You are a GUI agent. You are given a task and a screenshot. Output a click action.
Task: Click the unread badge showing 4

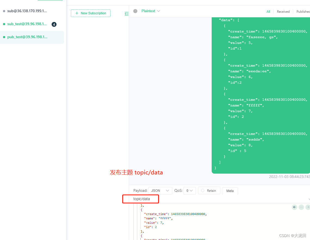[54, 24]
